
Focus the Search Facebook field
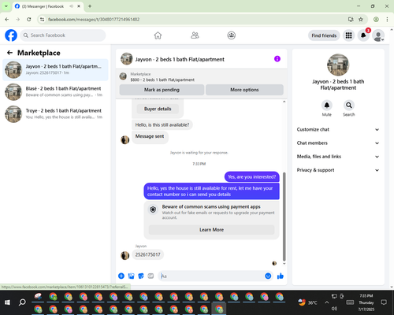tap(63, 35)
